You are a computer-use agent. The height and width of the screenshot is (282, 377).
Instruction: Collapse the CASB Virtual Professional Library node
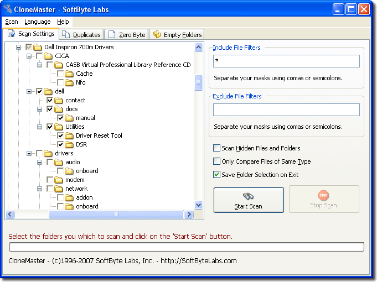pos(39,65)
